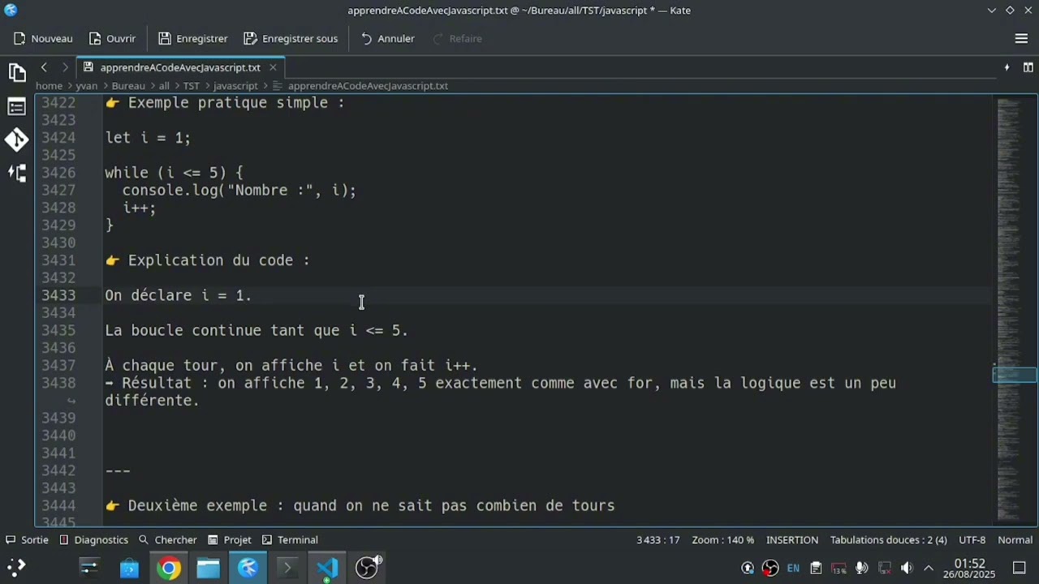Open the Discover store taskbar icon
This screenshot has height=584, width=1039.
(129, 568)
